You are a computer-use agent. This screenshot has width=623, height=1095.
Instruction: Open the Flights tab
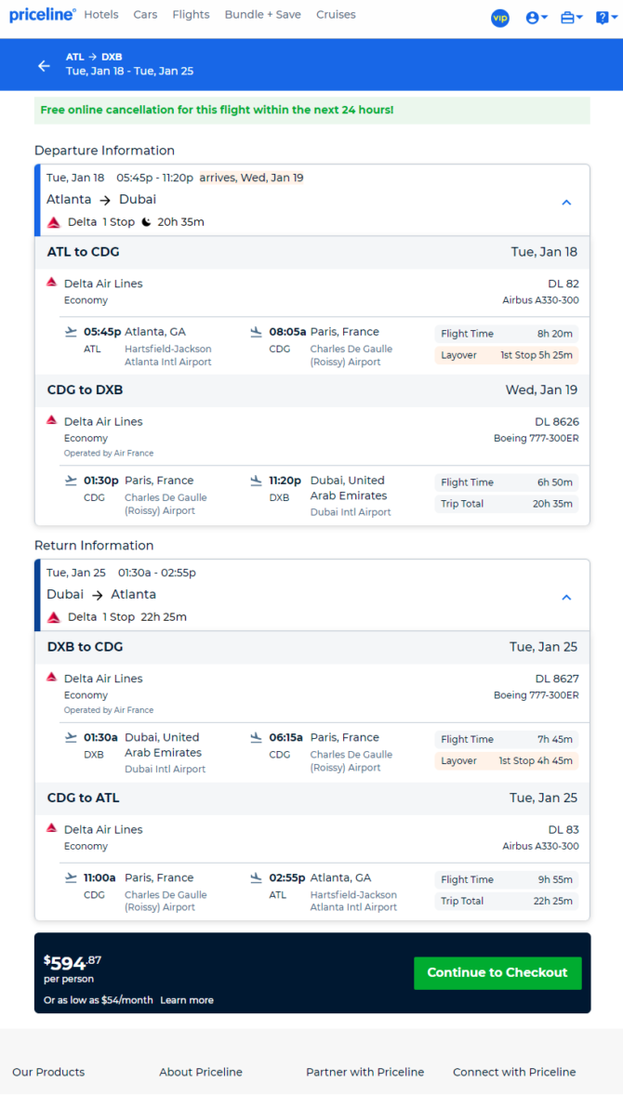tap(191, 15)
